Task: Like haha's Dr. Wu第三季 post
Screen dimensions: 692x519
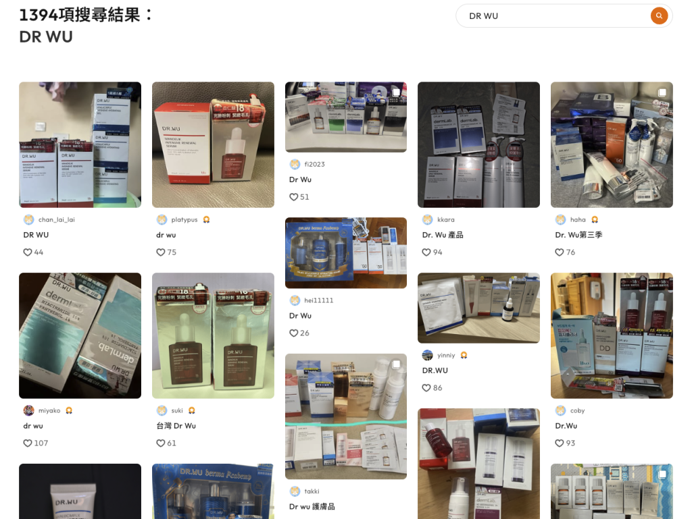Action: tap(559, 252)
